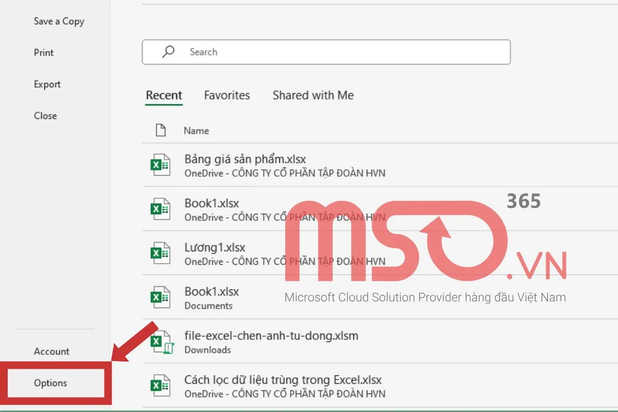Select Save a Copy
Image resolution: width=618 pixels, height=412 pixels.
pyautogui.click(x=58, y=21)
